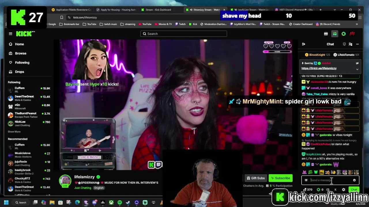The image size is (369, 207).
Task: Open DeenTheGreat channel in Following list
Action: tap(29, 98)
